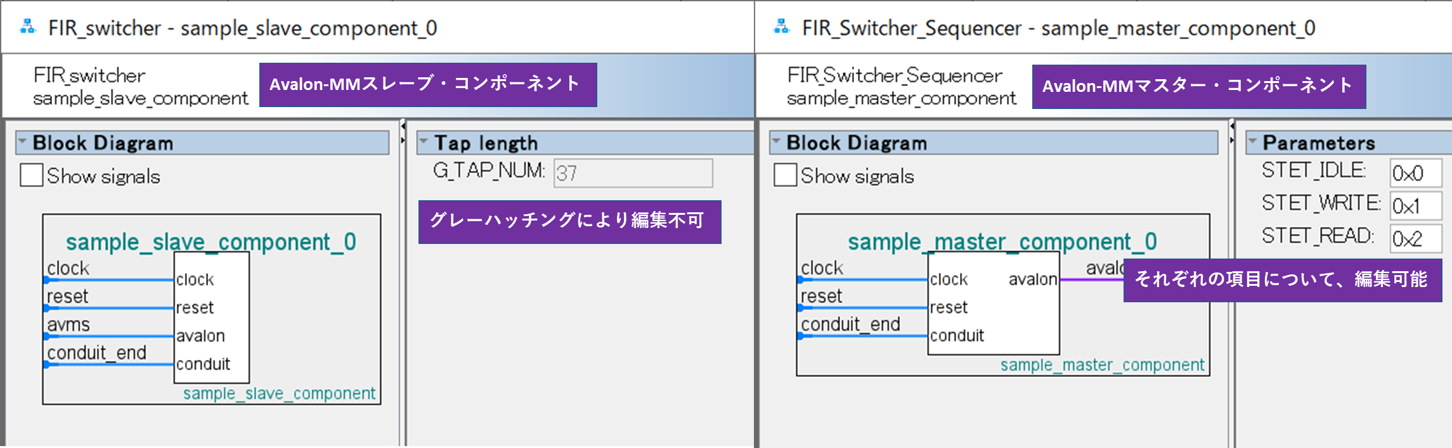Click the FIR_switcher window title icon
Viewport: 1452px width, 448px height.
[x=28, y=27]
